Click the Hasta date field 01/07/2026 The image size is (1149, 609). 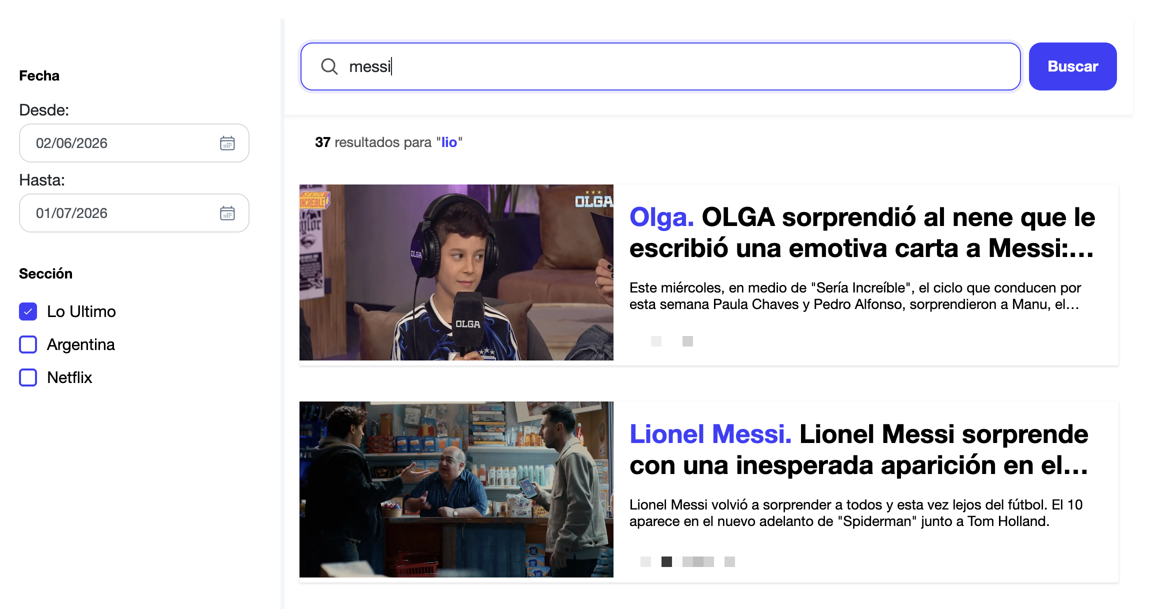point(134,213)
